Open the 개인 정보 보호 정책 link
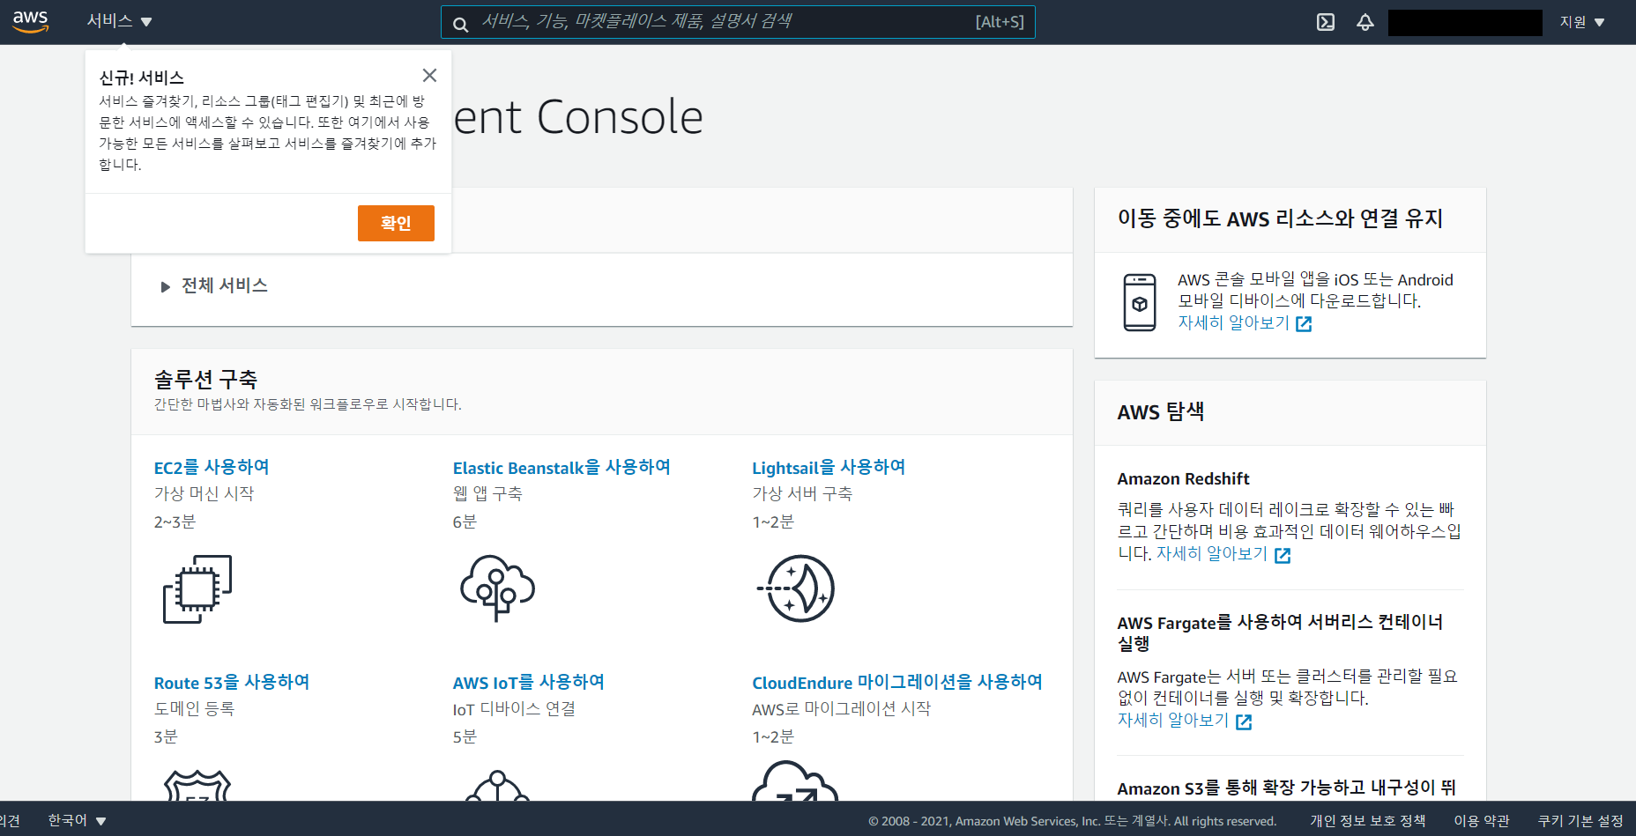Viewport: 1636px width, 836px height. [x=1367, y=820]
